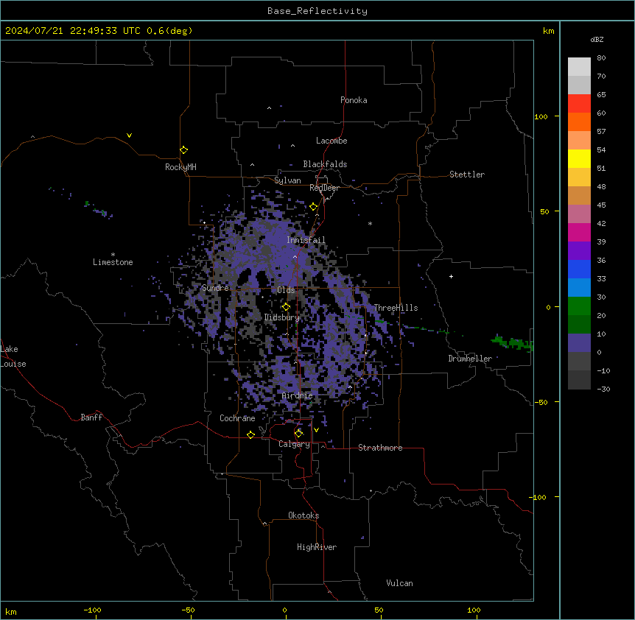Viewport: 635px width, 620px height.
Task: Click the red 65-60 dBZ legend swatch
Action: pyautogui.click(x=579, y=103)
